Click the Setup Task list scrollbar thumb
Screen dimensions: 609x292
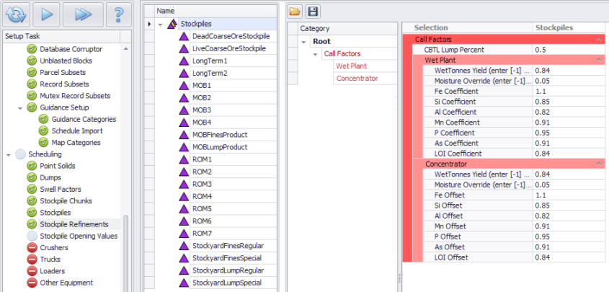(x=126, y=252)
